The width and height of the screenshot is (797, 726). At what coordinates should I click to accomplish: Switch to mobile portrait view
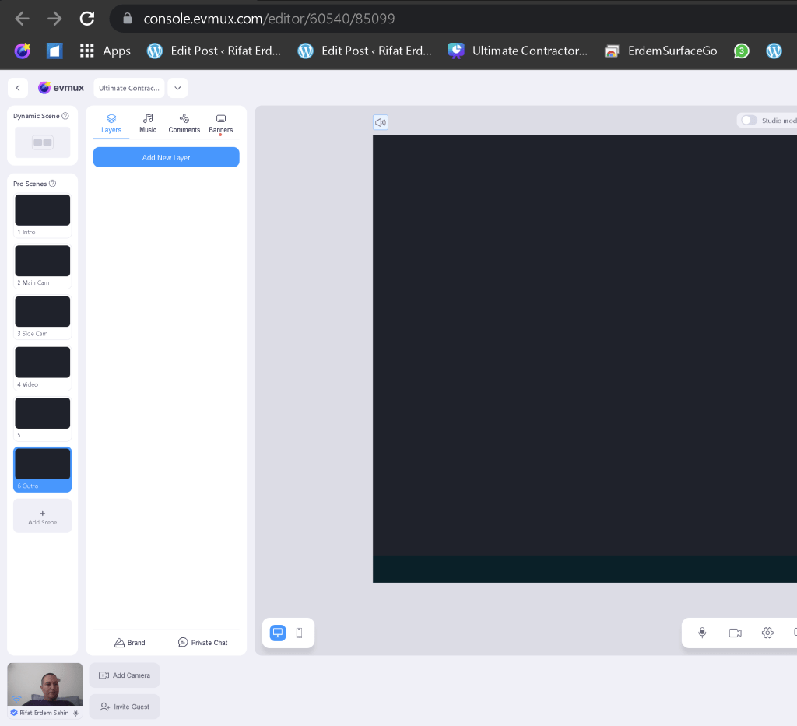(300, 633)
